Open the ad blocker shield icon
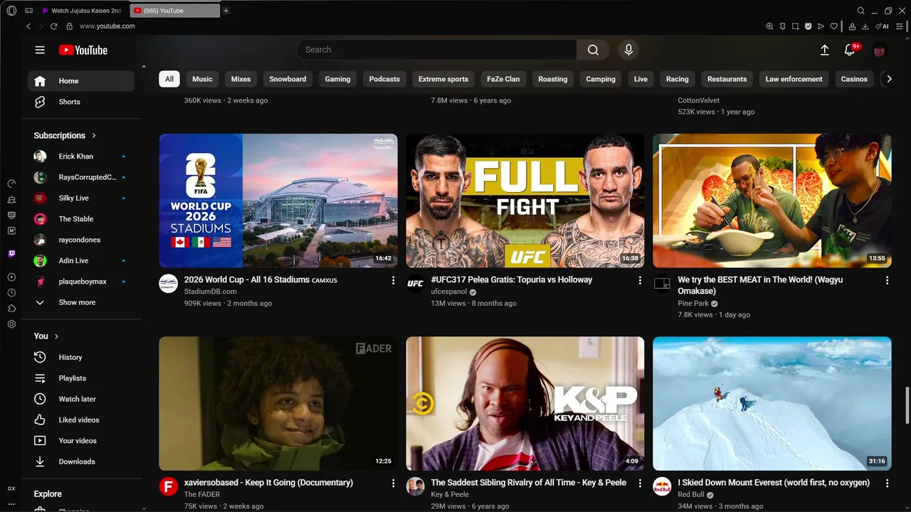The width and height of the screenshot is (911, 512). [x=808, y=26]
